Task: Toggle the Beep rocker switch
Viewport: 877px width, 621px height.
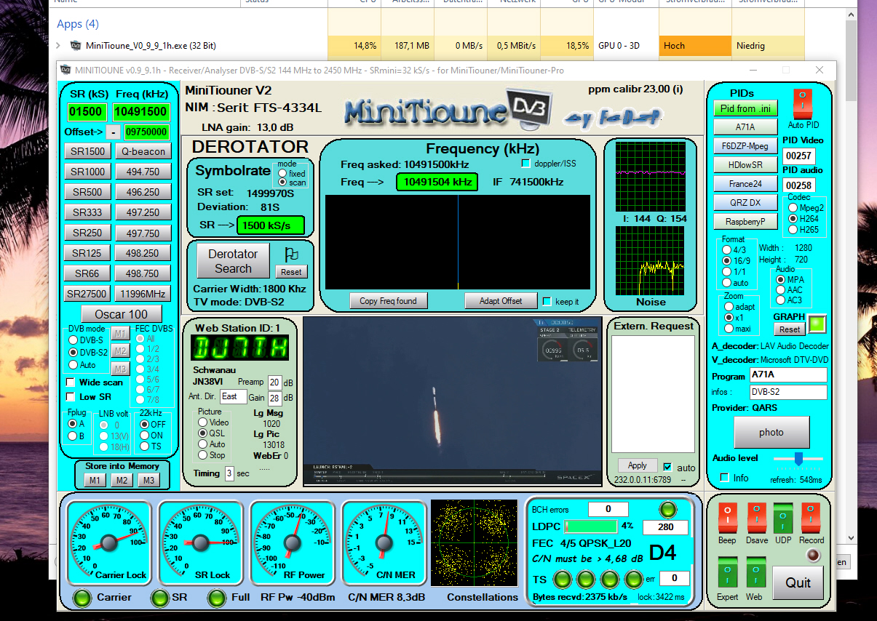Action: coord(728,518)
